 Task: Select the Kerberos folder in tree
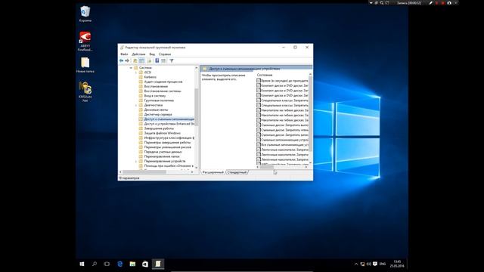[x=150, y=77]
